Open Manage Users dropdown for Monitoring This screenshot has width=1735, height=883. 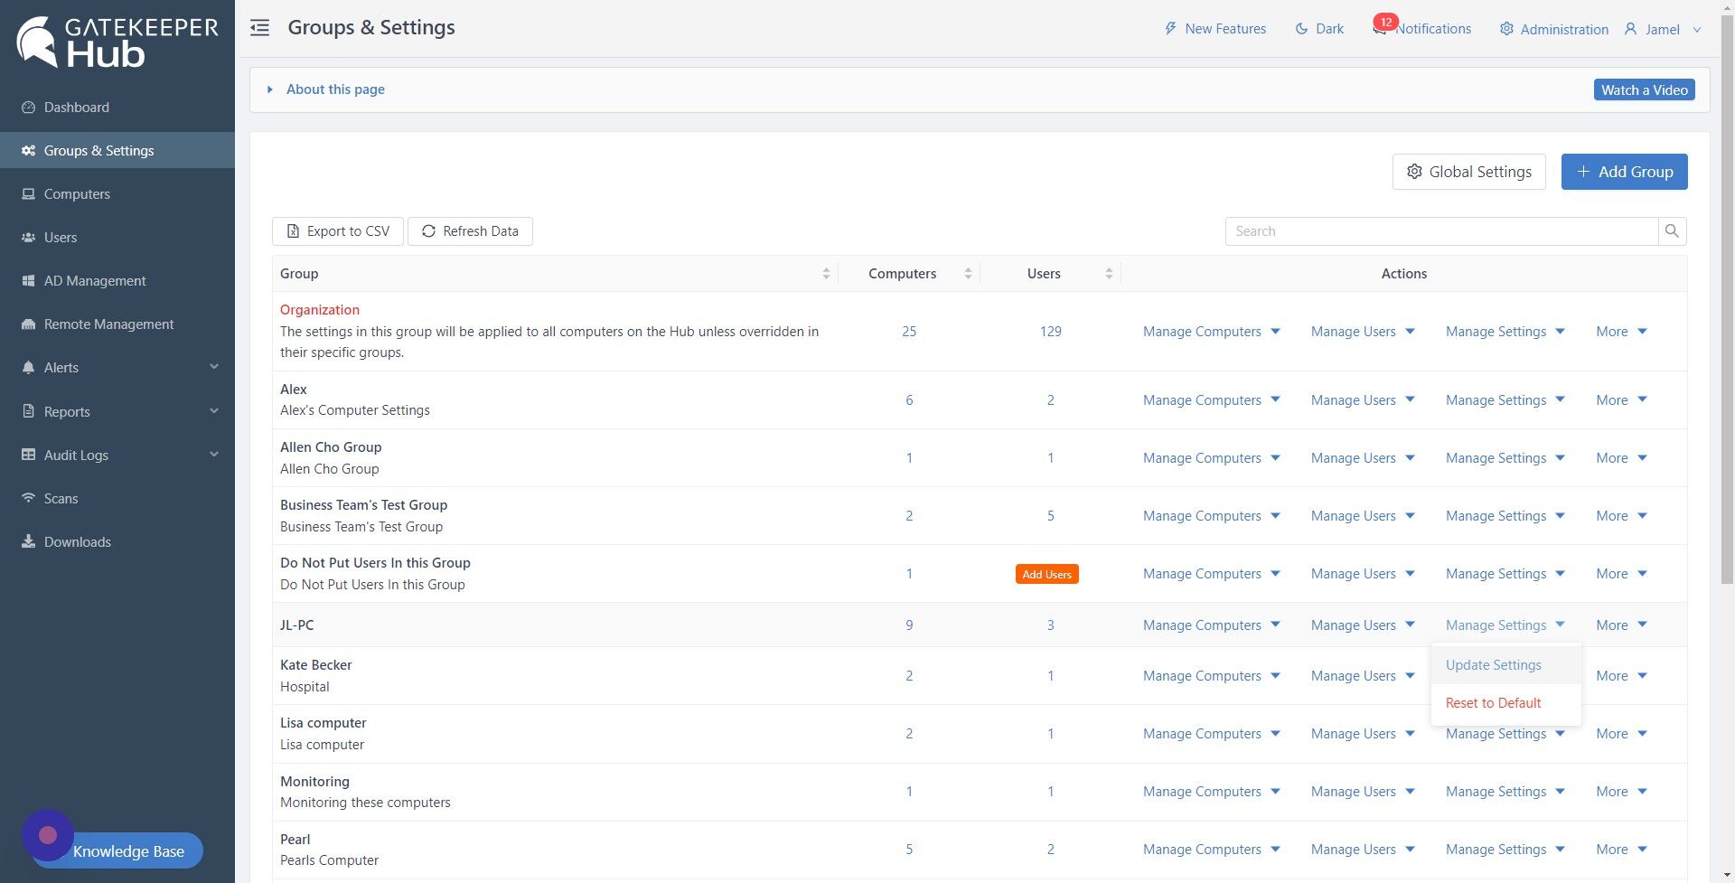(1363, 792)
